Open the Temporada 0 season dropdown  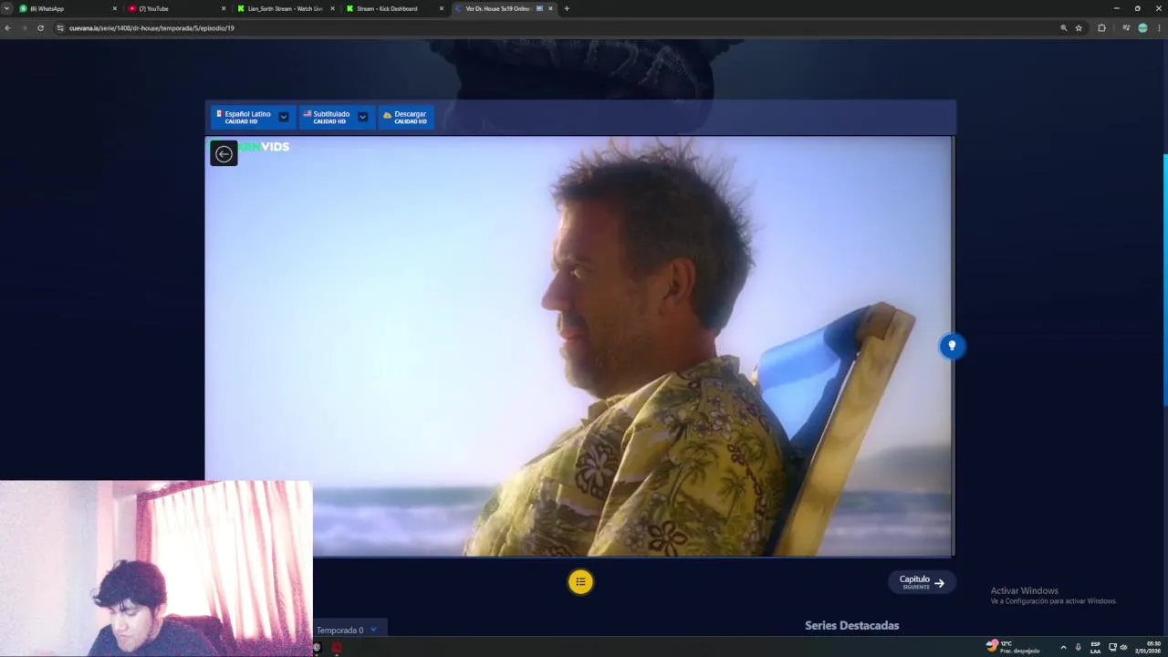[x=349, y=630]
